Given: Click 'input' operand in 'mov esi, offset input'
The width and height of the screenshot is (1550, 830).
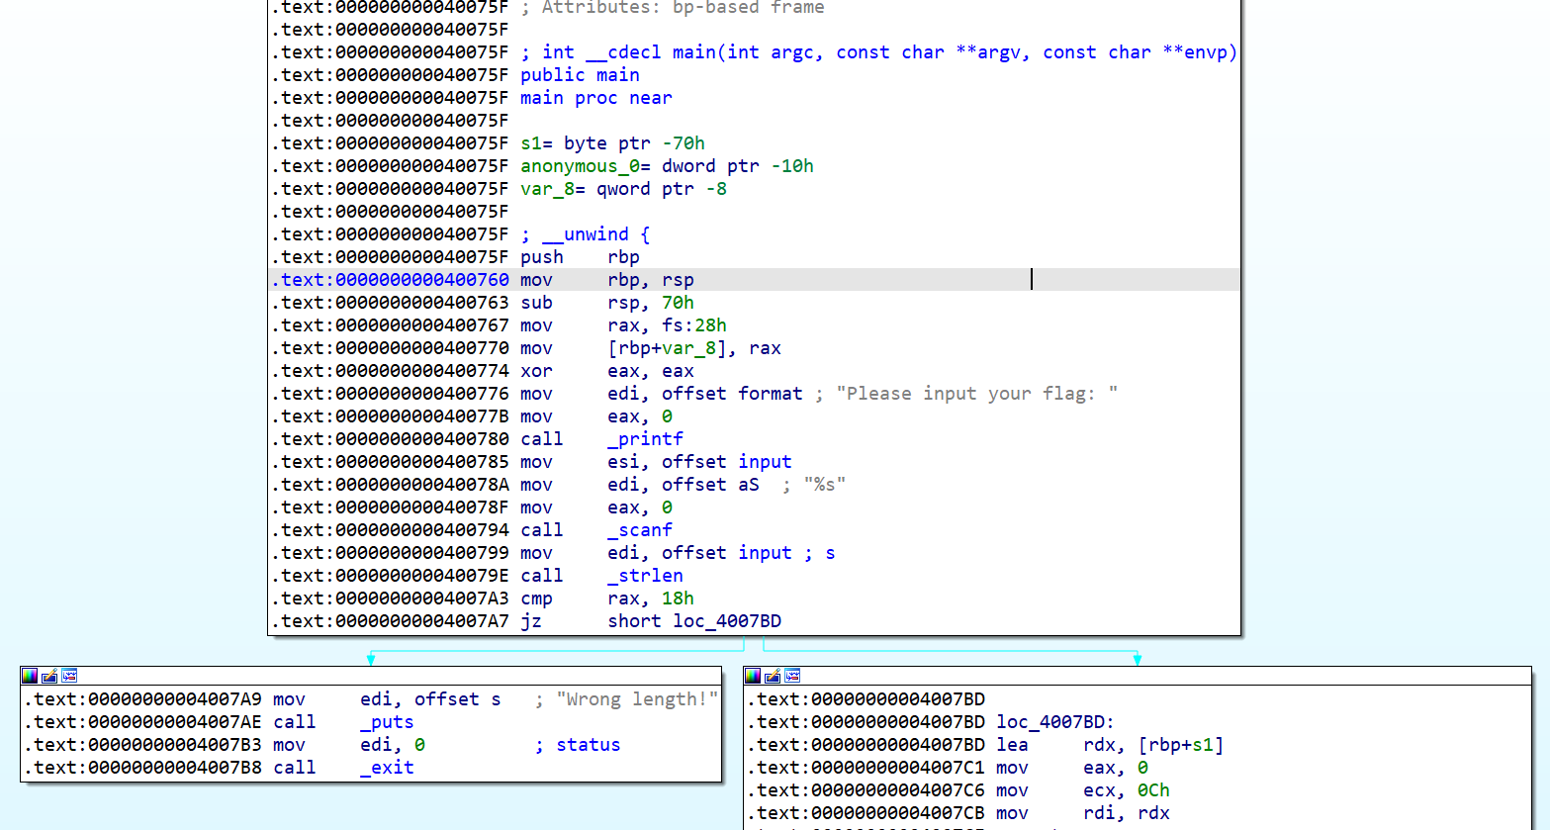Looking at the screenshot, I should [x=765, y=462].
